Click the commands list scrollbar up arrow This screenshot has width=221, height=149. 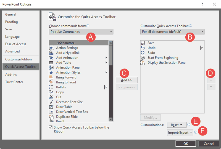click(111, 43)
